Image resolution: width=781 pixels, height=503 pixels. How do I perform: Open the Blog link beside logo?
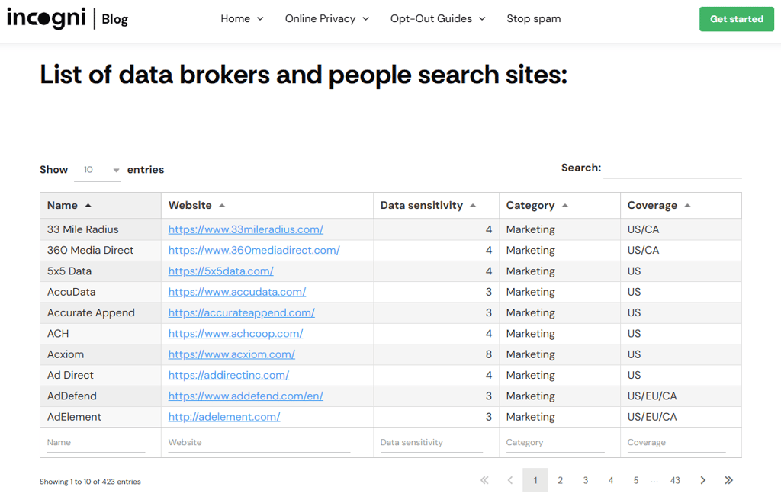(x=115, y=19)
